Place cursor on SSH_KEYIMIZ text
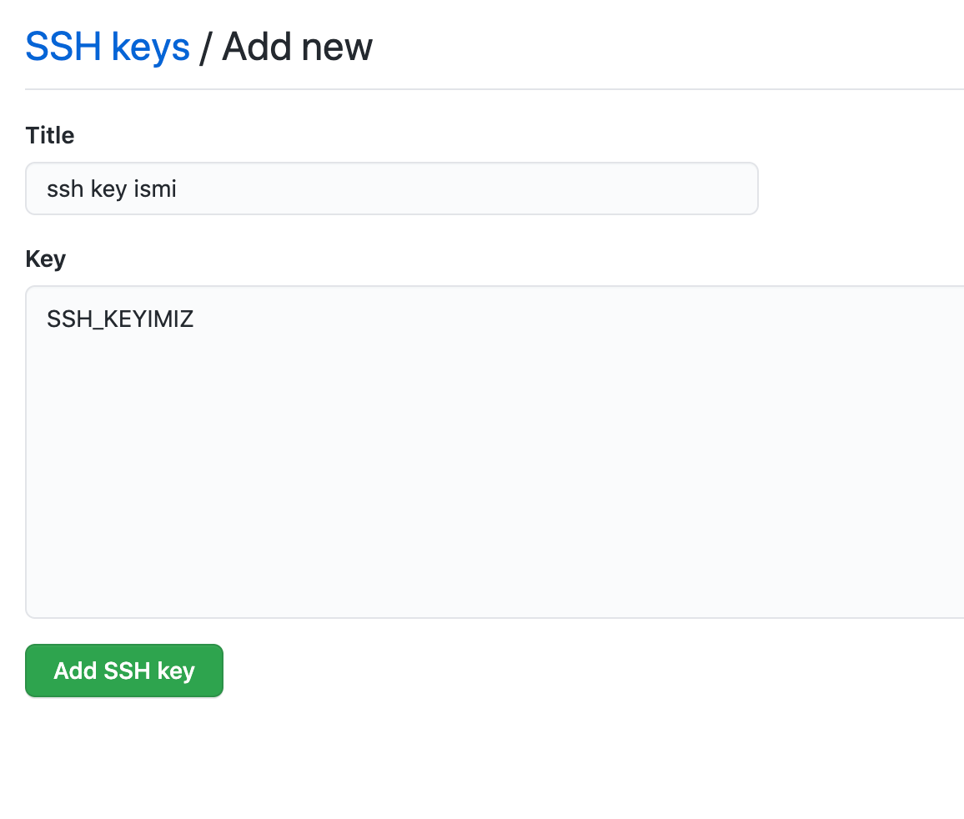 [x=120, y=319]
